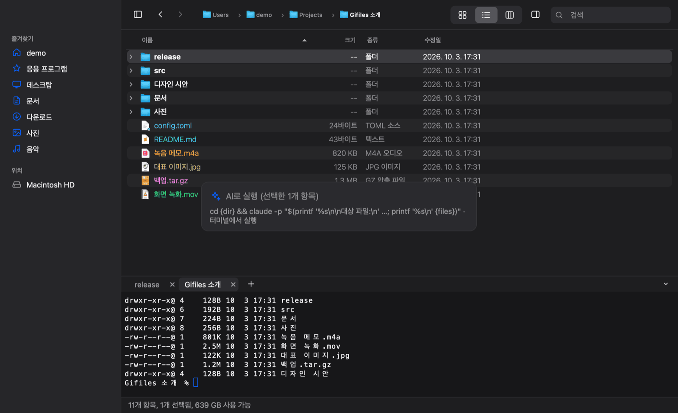Switch to list view
Viewport: 678px width, 413px height.
(486, 15)
